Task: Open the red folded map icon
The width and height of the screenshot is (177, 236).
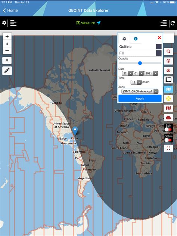Action: coord(168,108)
